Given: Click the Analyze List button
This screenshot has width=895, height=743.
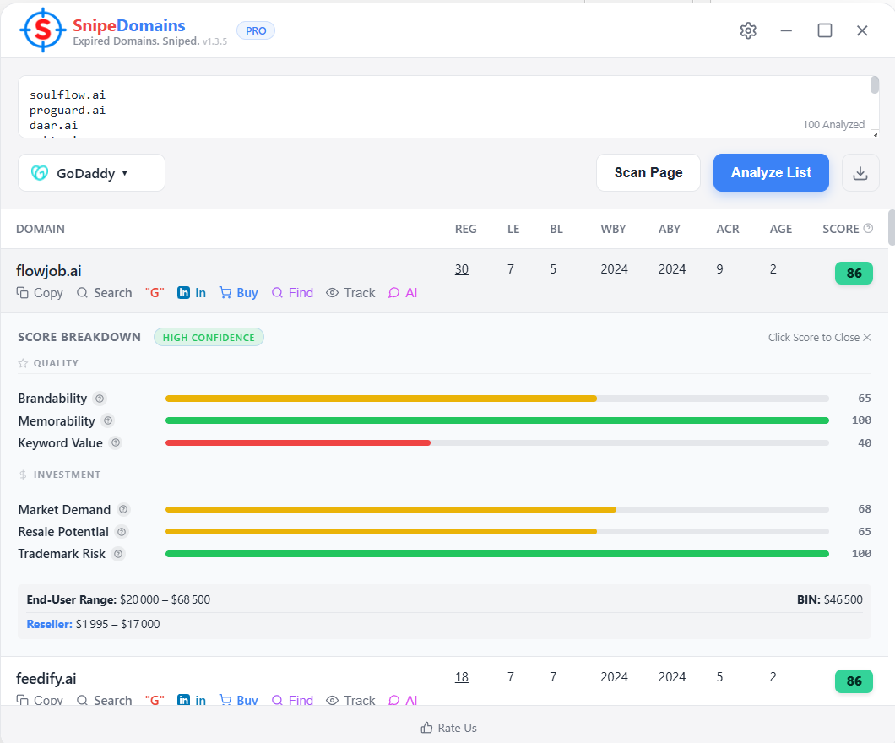Looking at the screenshot, I should (x=771, y=173).
